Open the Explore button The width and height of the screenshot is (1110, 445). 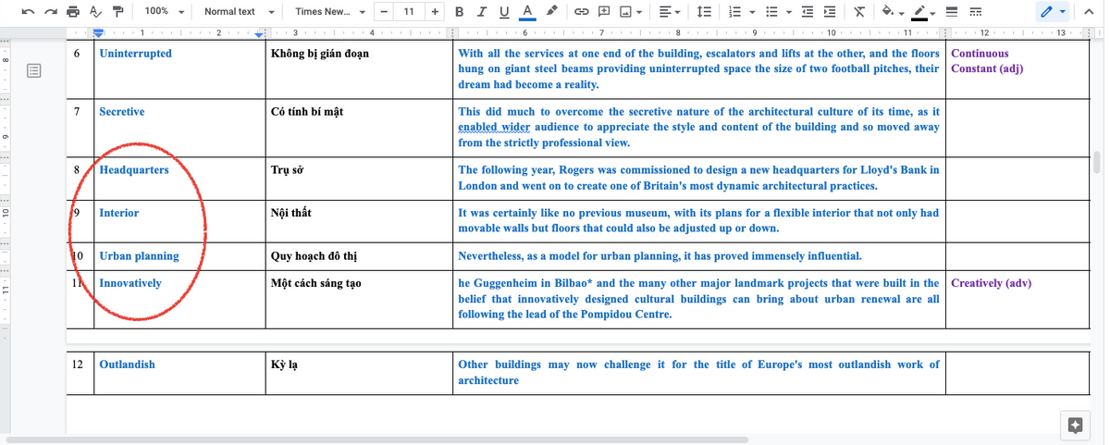coord(1074,425)
